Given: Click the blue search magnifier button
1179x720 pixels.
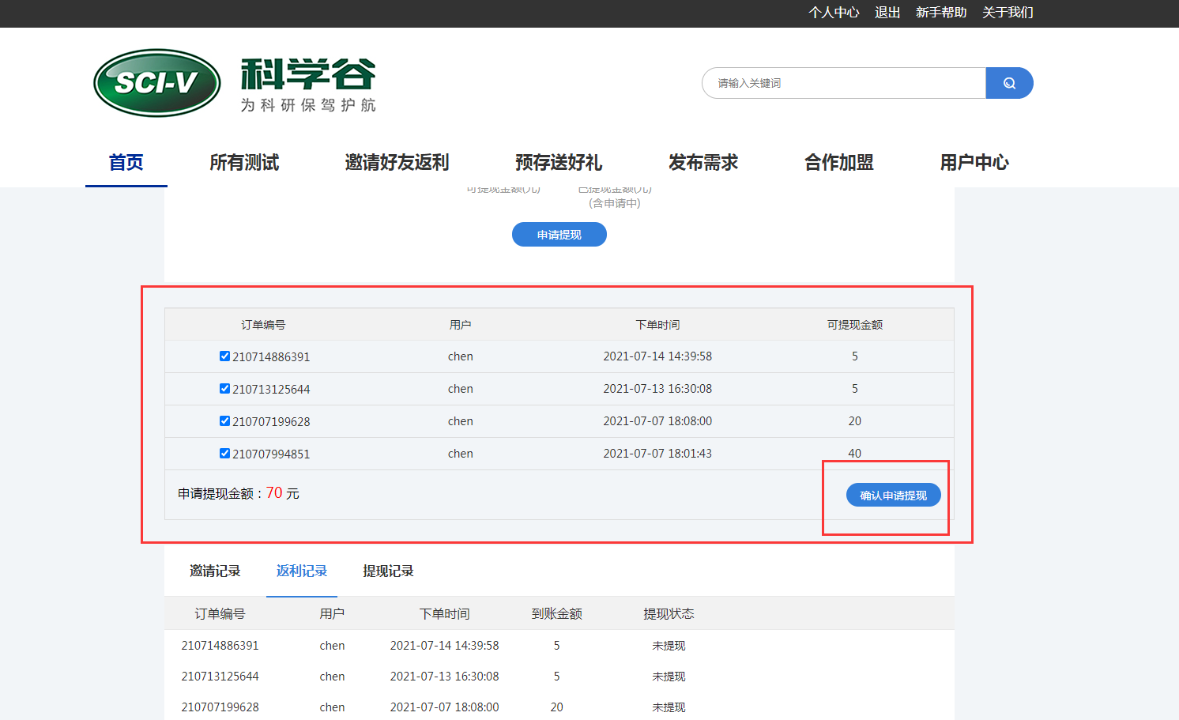Looking at the screenshot, I should [1009, 83].
